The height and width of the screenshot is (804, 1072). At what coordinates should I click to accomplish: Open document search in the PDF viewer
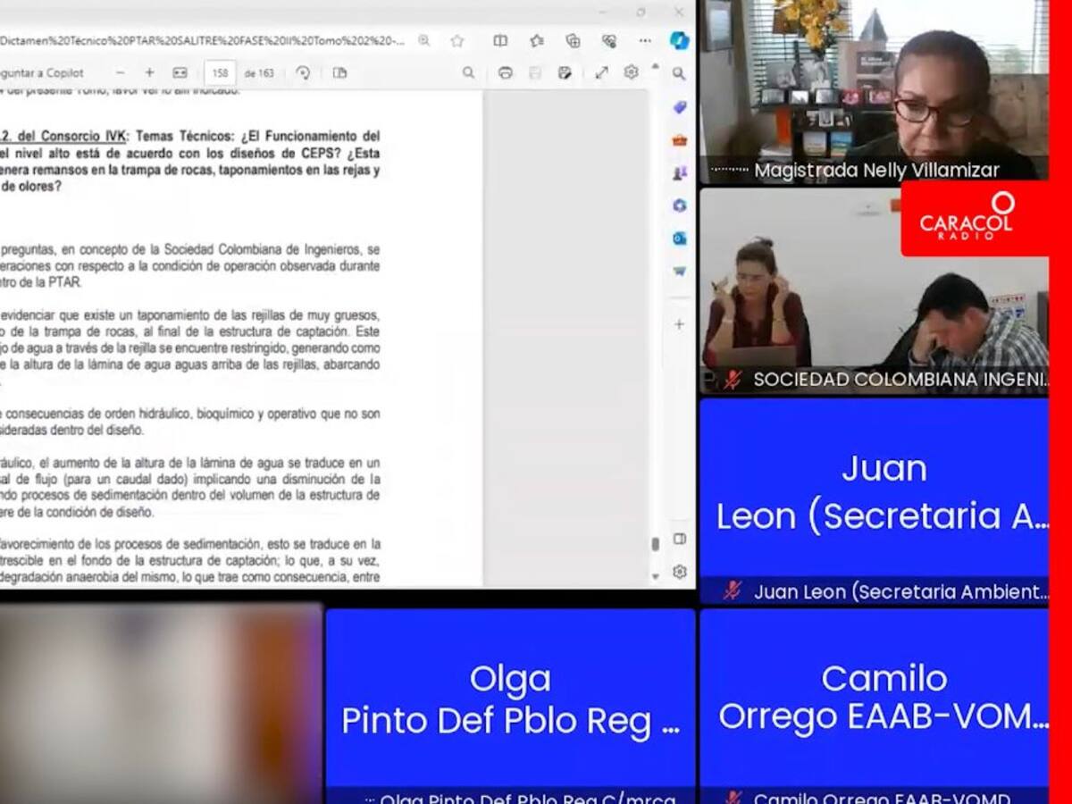(468, 73)
